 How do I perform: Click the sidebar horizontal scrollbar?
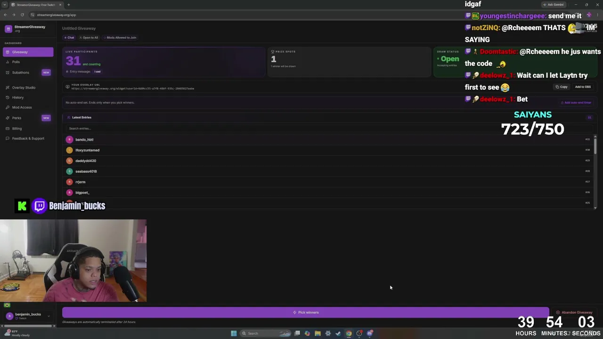[28, 326]
